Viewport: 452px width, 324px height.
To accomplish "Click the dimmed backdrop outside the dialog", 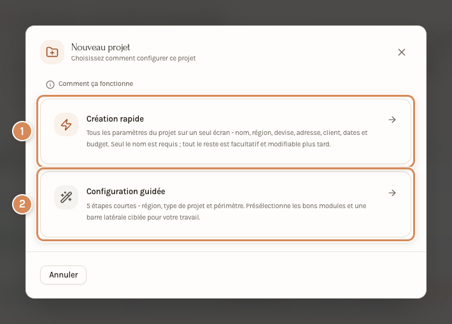I will [x=226, y=12].
